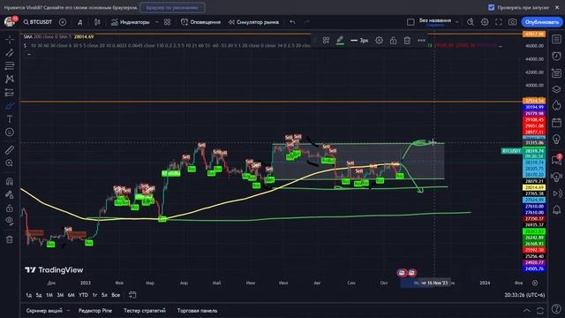Open the emoji icons tool
565x318 pixels.
click(x=10, y=132)
